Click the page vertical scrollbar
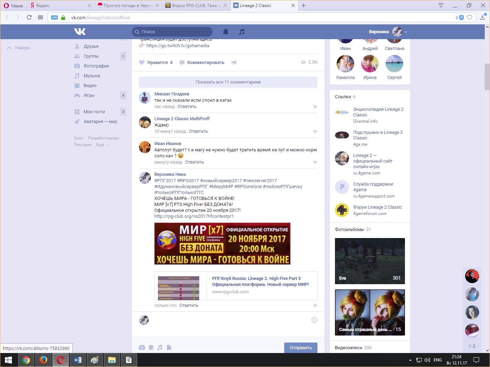This screenshot has width=490, height=367. (x=487, y=77)
